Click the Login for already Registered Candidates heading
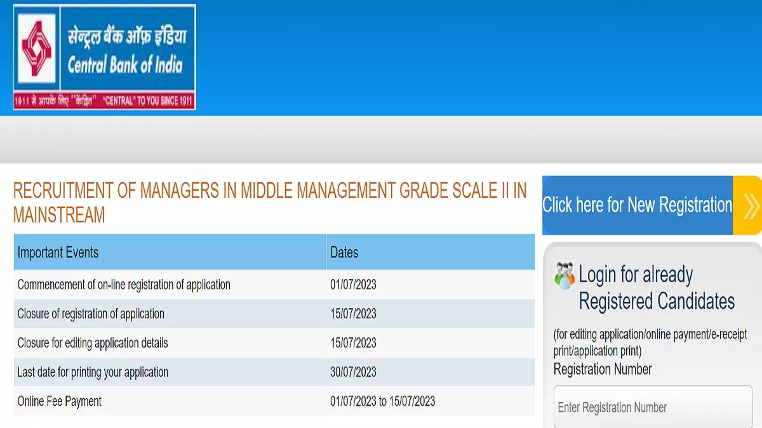Viewport: 762px width, 428px height. 656,288
